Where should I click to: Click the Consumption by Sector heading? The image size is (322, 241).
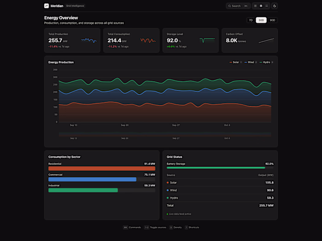(64, 157)
